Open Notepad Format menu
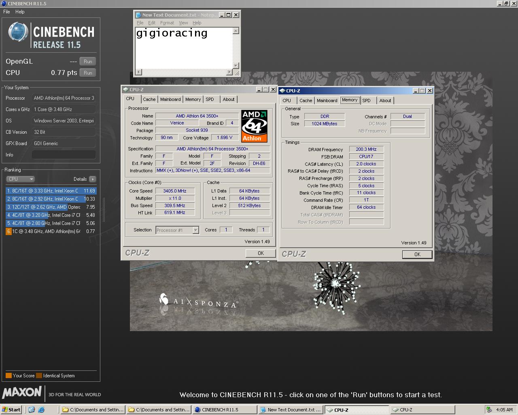This screenshot has height=415, width=518. click(167, 23)
